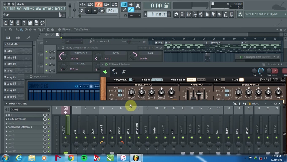Toggle typing keyboard to piano icon
287x162 pixels.
124,4
